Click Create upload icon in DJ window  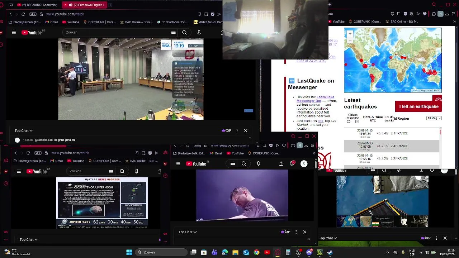tap(281, 164)
